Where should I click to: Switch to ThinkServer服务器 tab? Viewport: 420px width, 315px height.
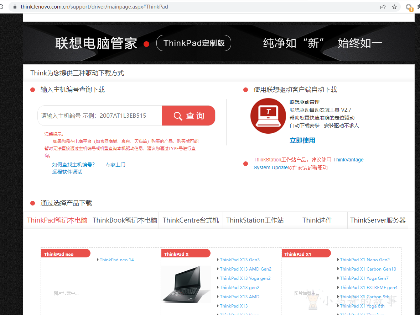point(378,220)
